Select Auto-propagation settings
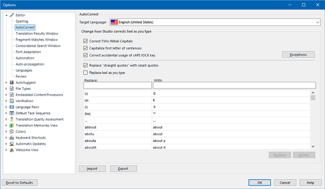The image size is (325, 189). pos(30,64)
